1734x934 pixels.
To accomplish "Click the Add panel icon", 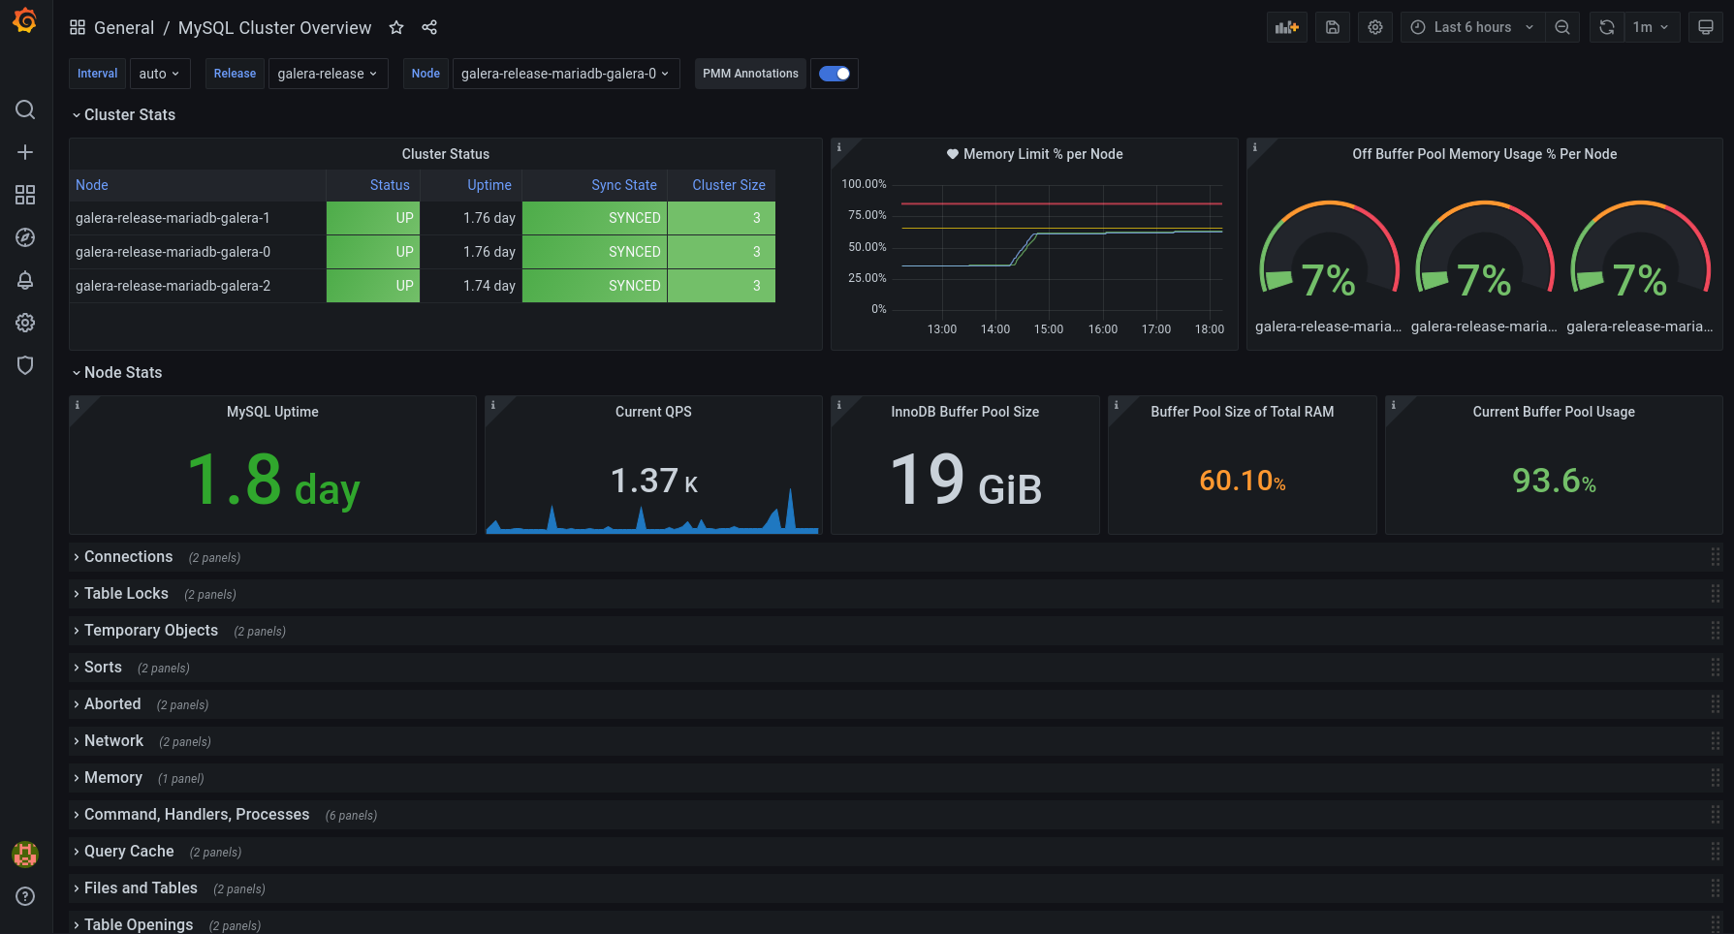I will tap(1287, 27).
